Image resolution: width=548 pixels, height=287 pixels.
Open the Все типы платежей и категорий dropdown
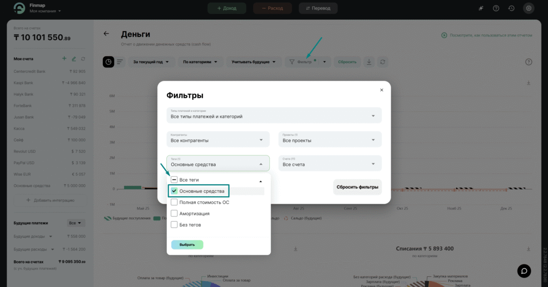273,115
